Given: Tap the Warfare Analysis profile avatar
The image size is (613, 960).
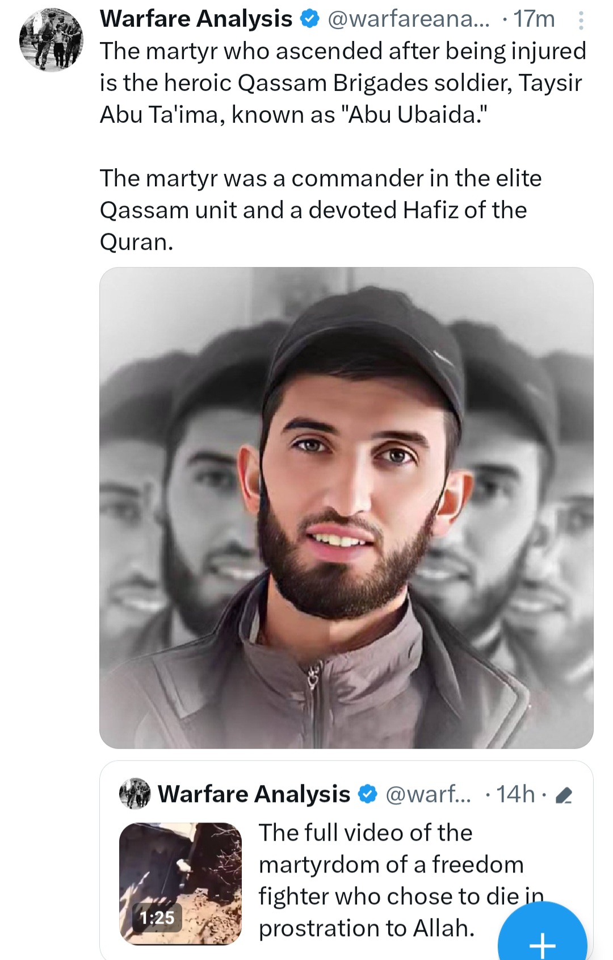Looking at the screenshot, I should pyautogui.click(x=51, y=40).
